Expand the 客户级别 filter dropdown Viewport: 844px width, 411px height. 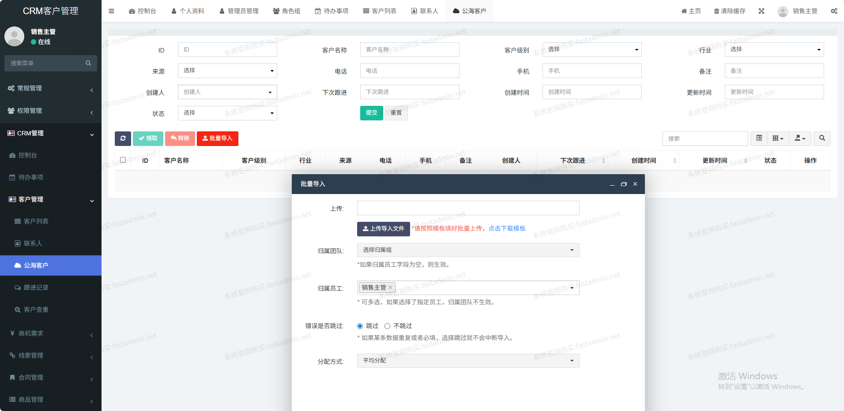[592, 49]
